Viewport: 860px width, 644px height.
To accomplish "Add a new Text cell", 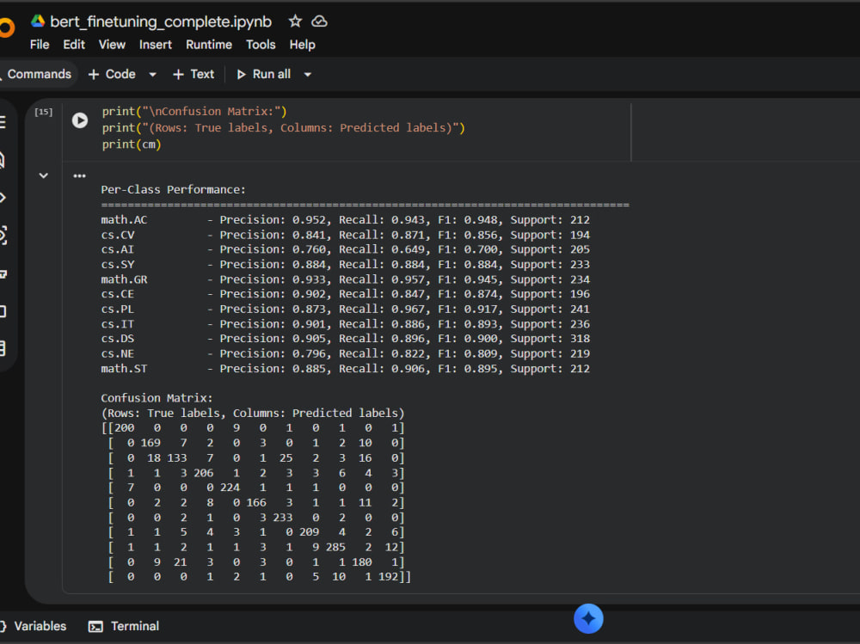I will 193,74.
